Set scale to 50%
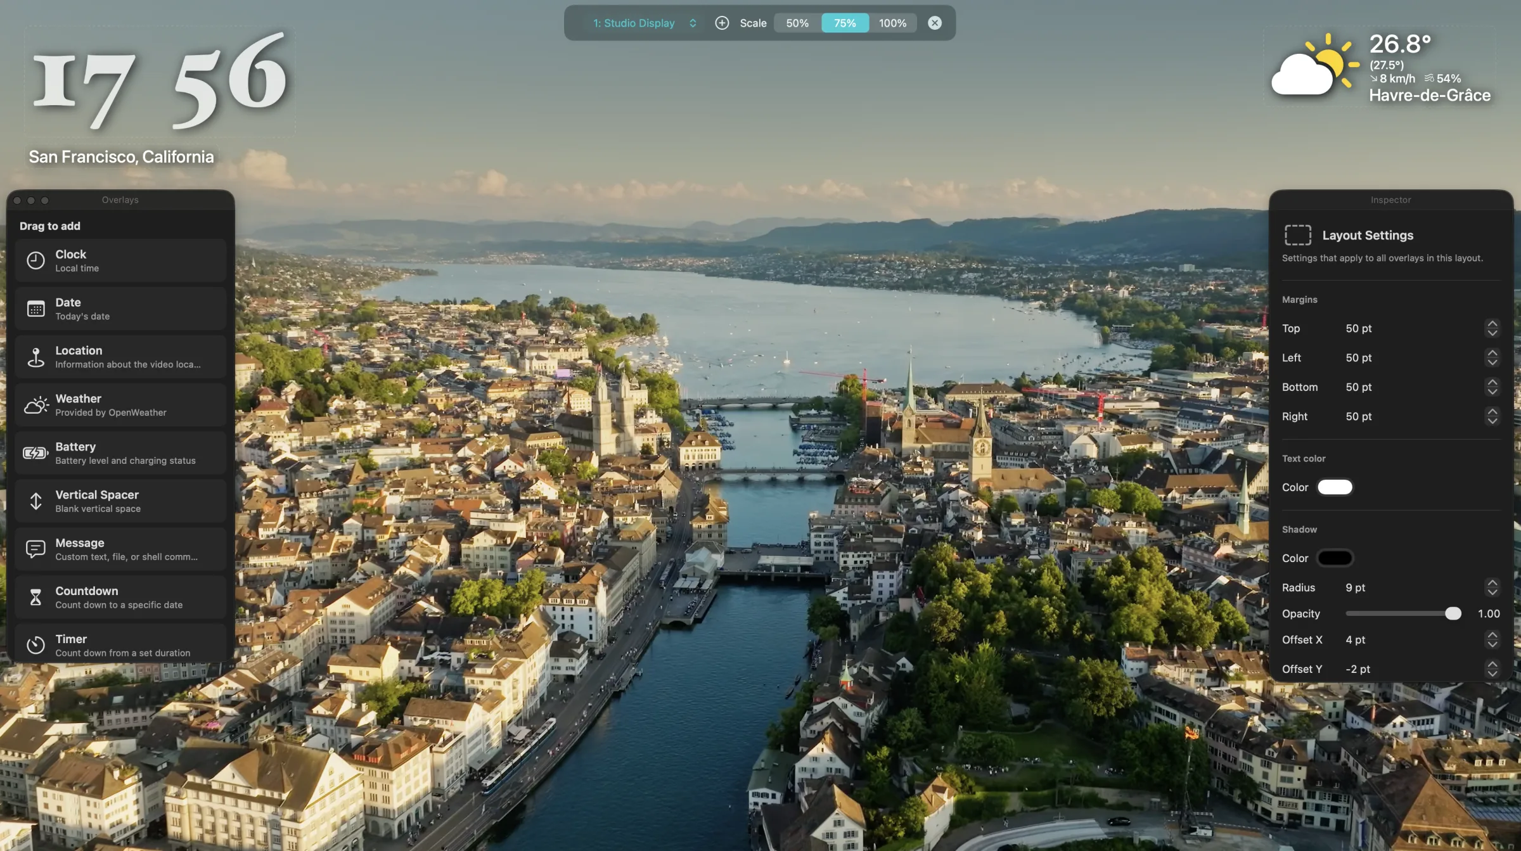This screenshot has height=851, width=1521. (797, 23)
